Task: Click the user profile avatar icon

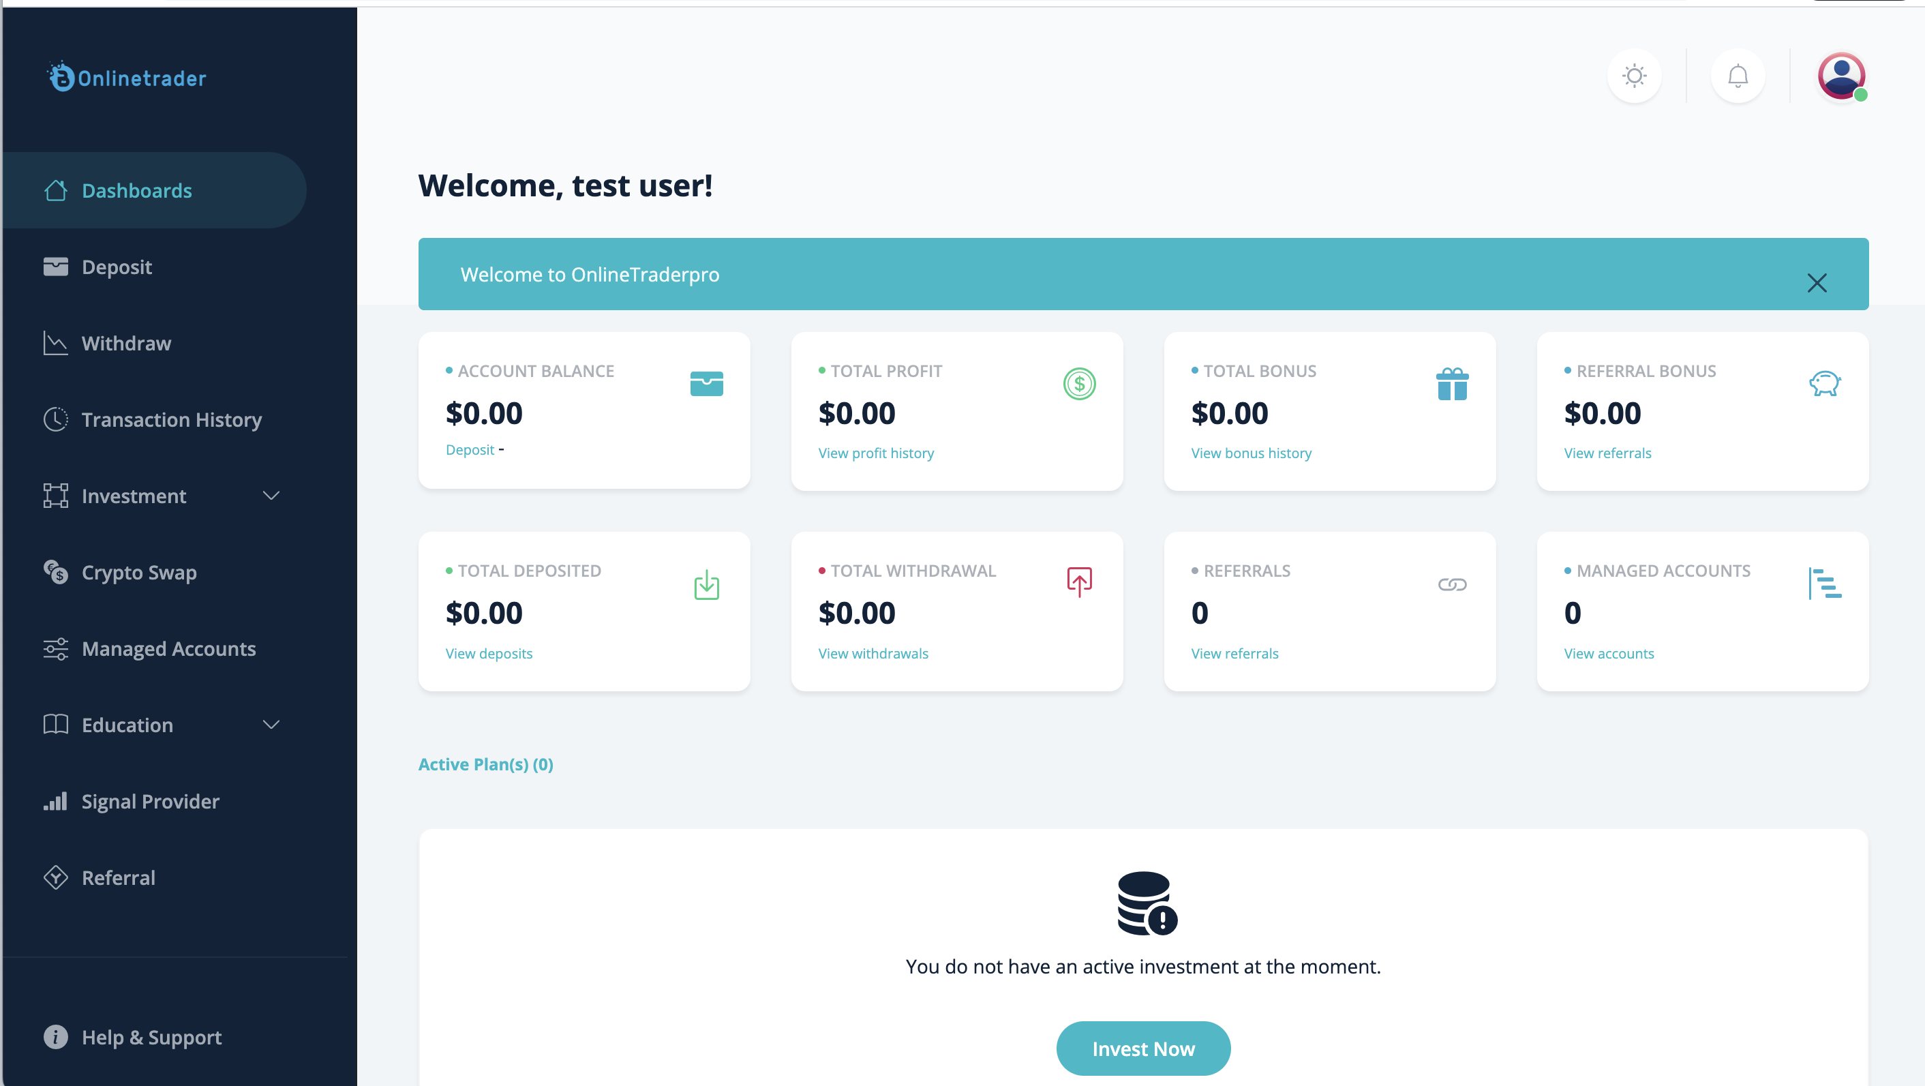Action: click(1842, 74)
